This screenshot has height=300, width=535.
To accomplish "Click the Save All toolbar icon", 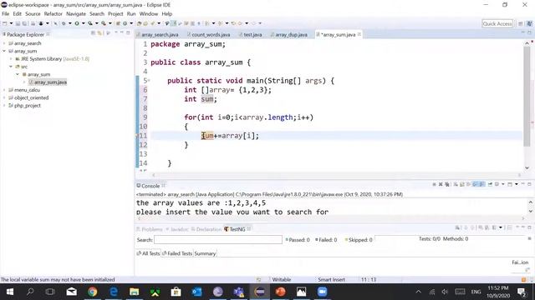I will (24, 23).
